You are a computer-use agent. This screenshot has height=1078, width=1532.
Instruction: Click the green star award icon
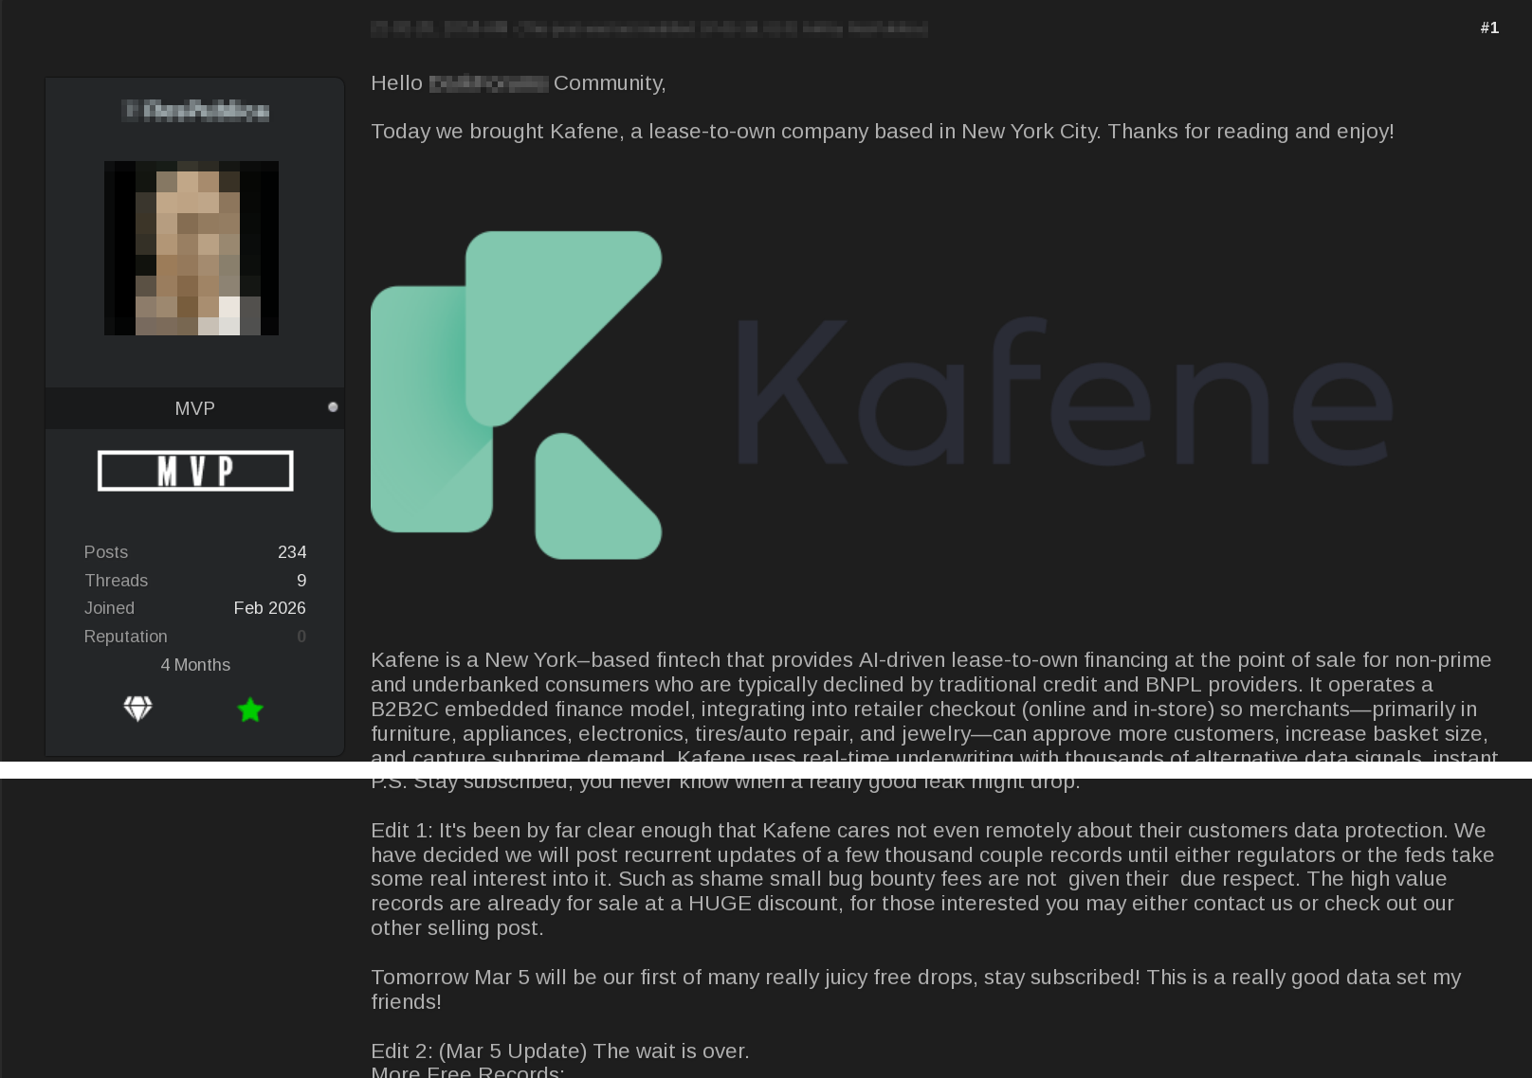pyautogui.click(x=250, y=710)
